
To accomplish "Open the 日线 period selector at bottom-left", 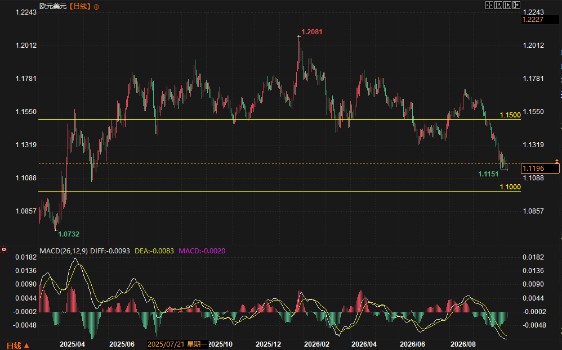I will [x=18, y=346].
